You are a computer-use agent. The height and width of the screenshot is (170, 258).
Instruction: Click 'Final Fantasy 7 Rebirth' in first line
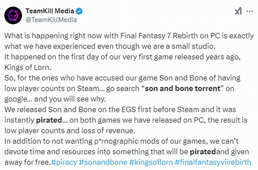tap(159, 36)
